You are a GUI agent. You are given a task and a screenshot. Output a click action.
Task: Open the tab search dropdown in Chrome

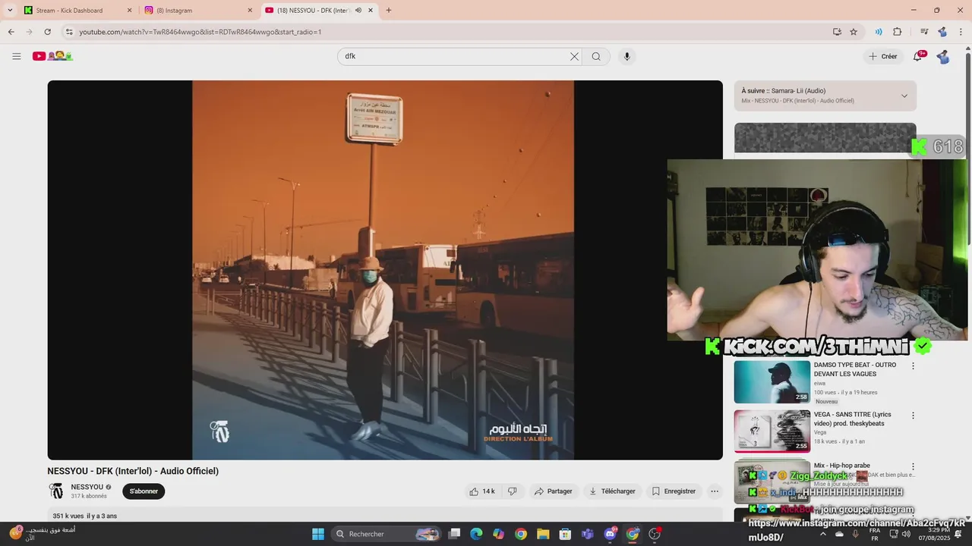[10, 11]
